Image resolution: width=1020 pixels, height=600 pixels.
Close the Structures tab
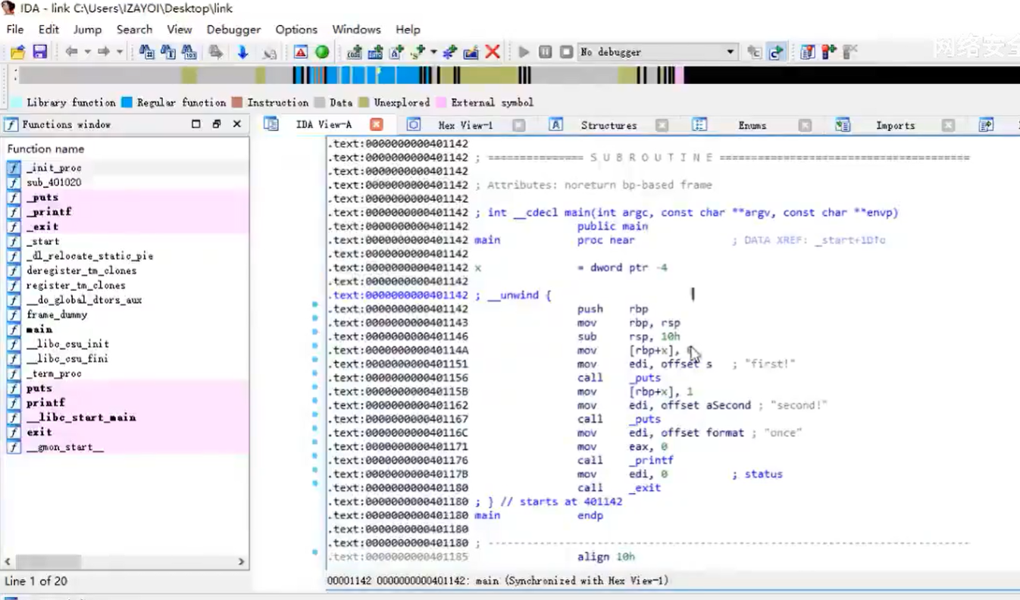662,125
